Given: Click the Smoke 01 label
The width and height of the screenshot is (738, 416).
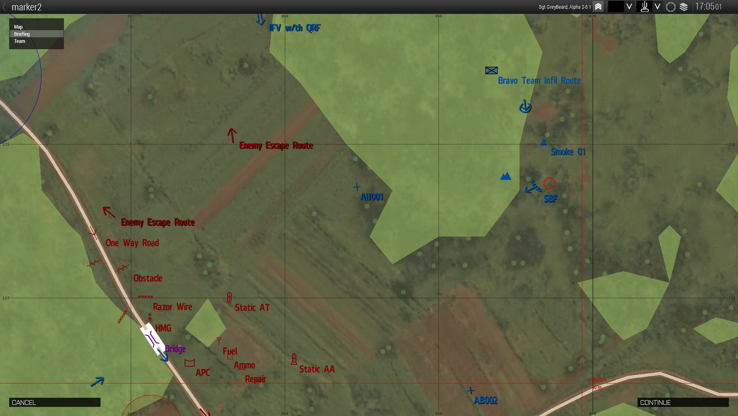Looking at the screenshot, I should [x=568, y=152].
